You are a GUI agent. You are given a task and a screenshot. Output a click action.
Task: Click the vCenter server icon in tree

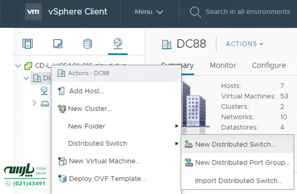(28, 66)
